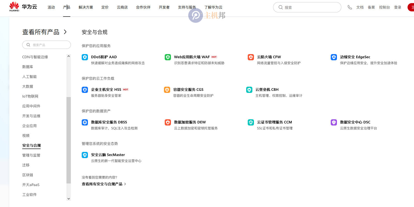Open the 开发者 menu
The width and height of the screenshot is (414, 207).
[164, 7]
